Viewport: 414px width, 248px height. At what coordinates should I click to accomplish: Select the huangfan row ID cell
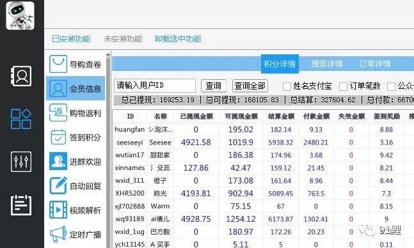pyautogui.click(x=130, y=130)
